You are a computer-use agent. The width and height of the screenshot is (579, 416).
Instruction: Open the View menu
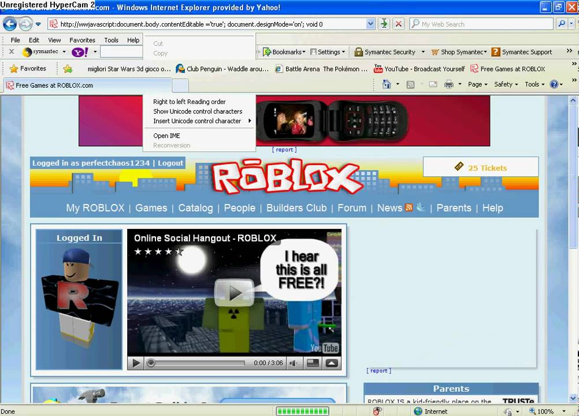(x=54, y=40)
